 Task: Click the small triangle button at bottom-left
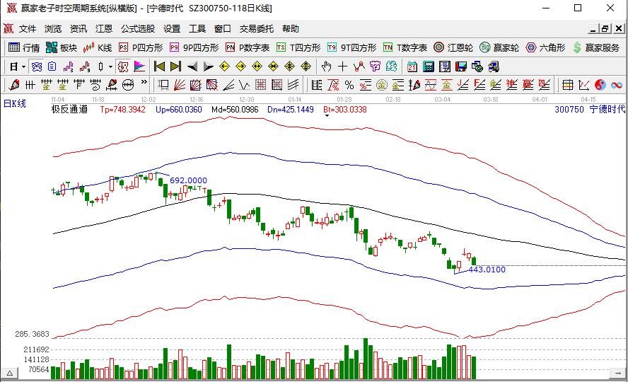pos(10,374)
